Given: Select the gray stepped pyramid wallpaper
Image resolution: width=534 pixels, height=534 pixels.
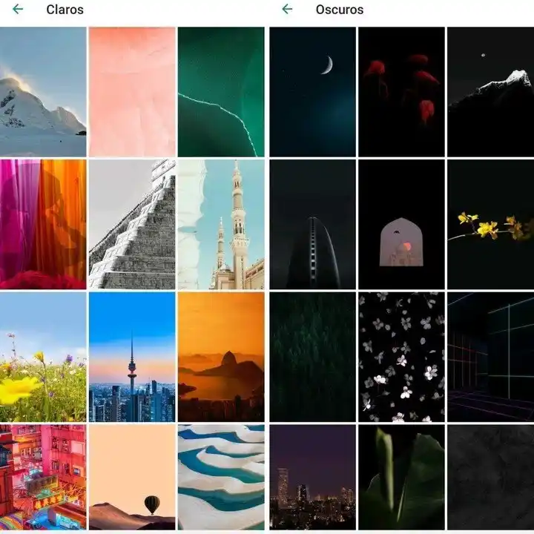Looking at the screenshot, I should (x=132, y=224).
